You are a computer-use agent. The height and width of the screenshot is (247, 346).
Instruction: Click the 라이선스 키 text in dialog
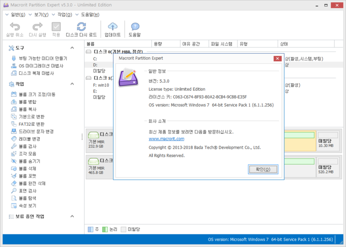tap(197, 97)
